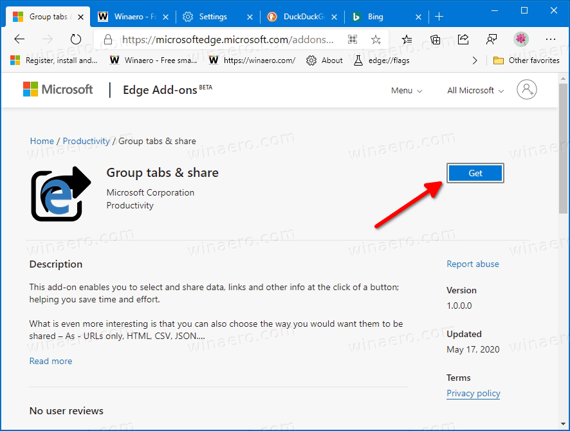Expand the All Microsoft dropdown

coord(475,90)
